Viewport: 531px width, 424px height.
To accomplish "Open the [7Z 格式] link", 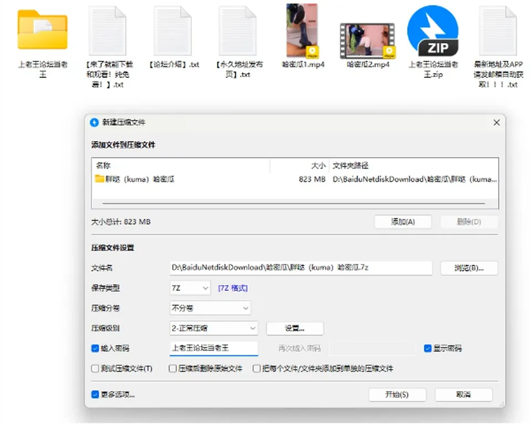I will point(233,288).
